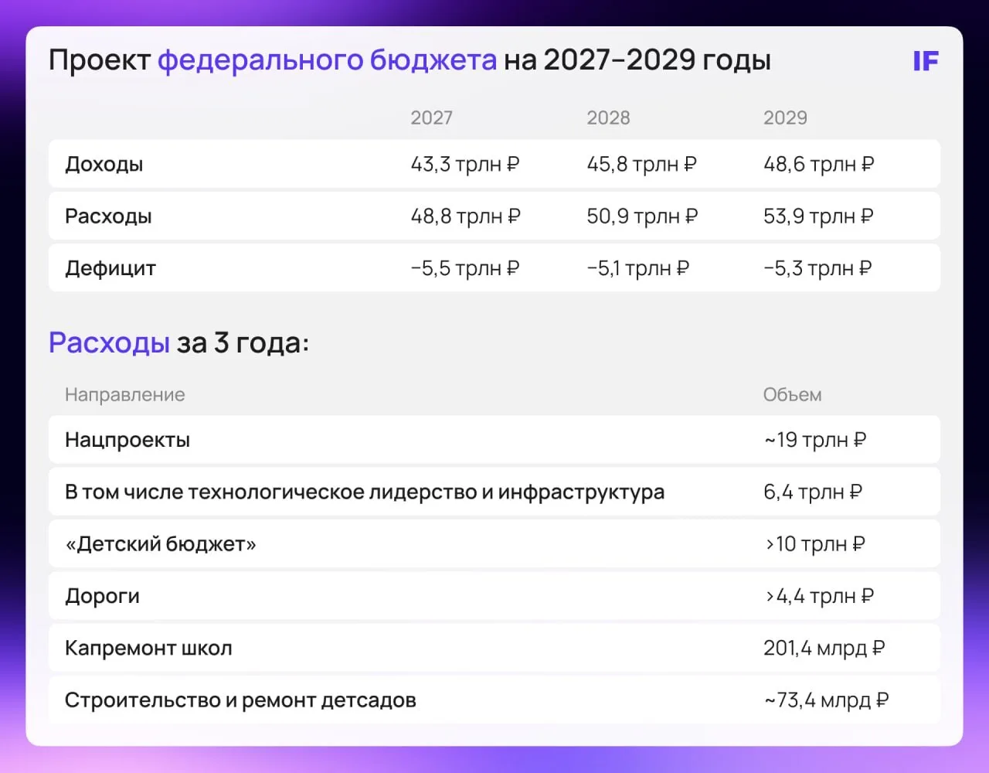The image size is (989, 773).
Task: Select the 2027 column header
Action: coord(431,117)
